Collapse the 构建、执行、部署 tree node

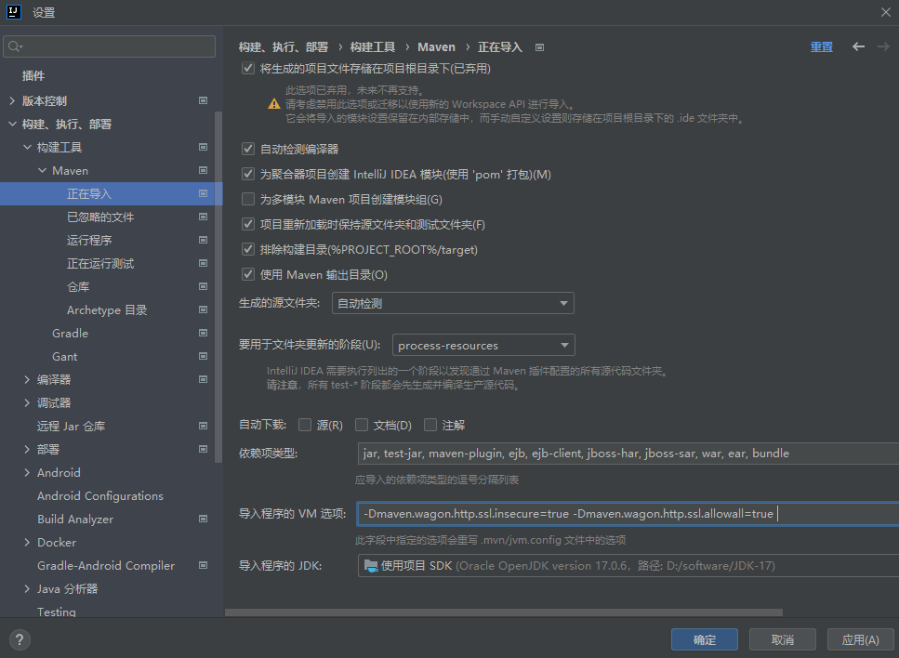(12, 124)
